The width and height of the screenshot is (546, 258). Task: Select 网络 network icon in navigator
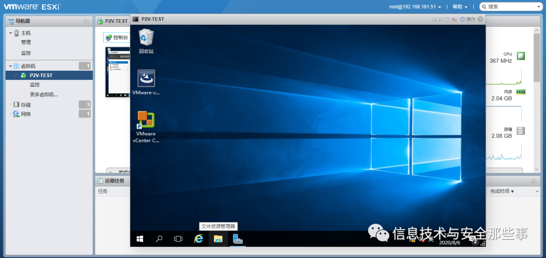pos(16,114)
